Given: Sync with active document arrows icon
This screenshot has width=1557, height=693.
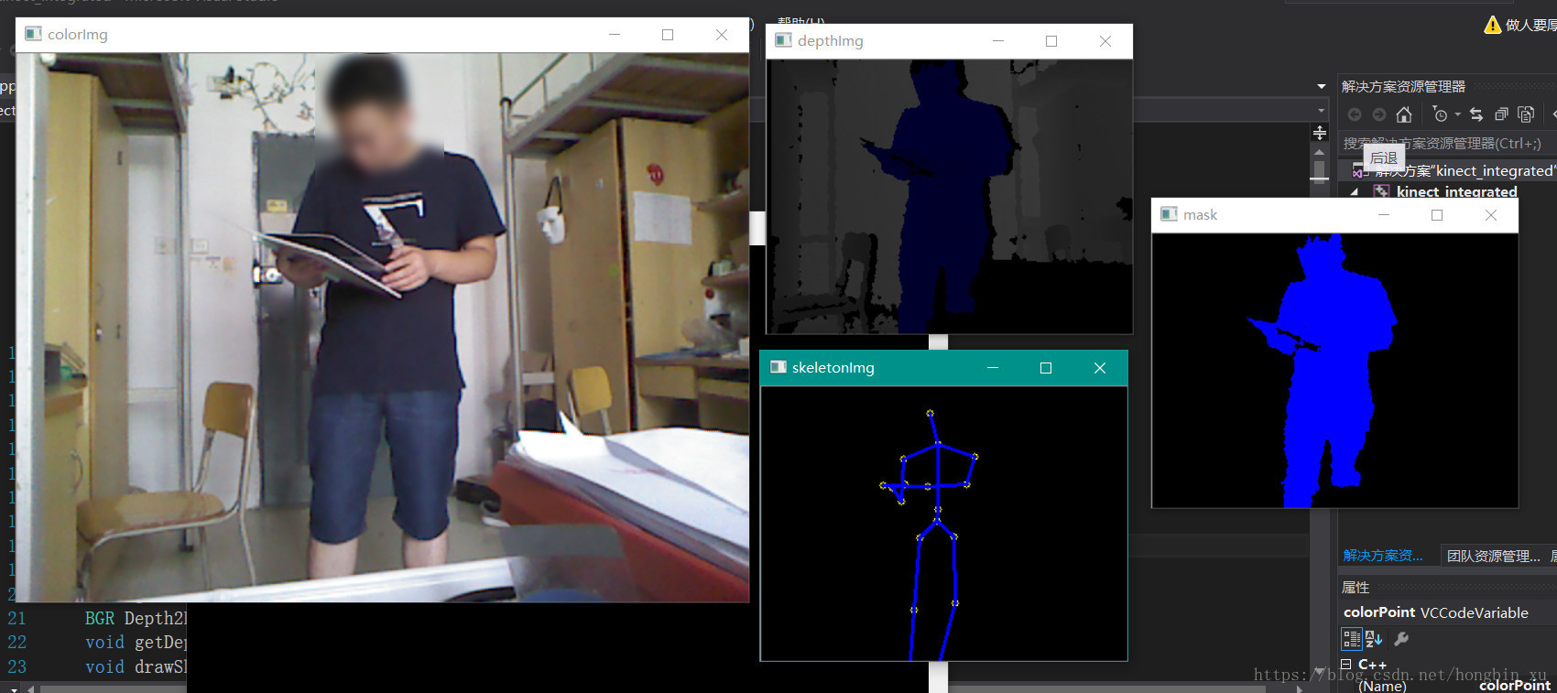Looking at the screenshot, I should (x=1476, y=114).
